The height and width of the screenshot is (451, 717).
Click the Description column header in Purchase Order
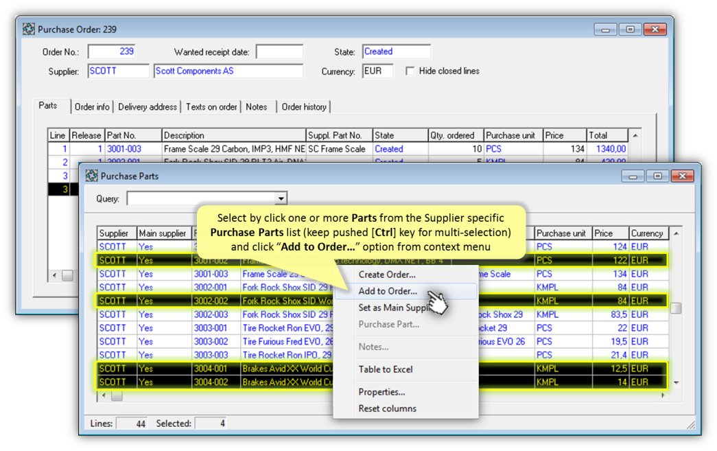pos(234,135)
